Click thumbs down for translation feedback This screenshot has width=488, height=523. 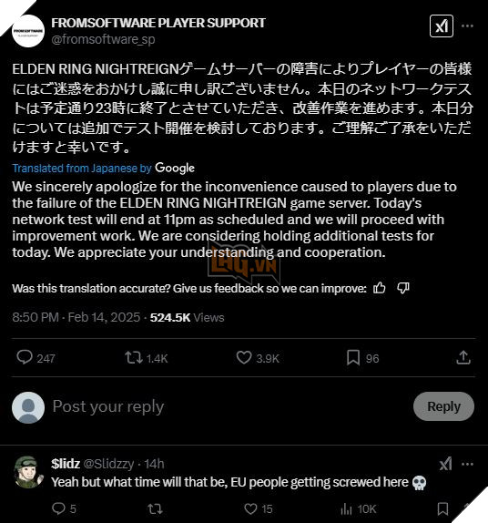point(403,288)
